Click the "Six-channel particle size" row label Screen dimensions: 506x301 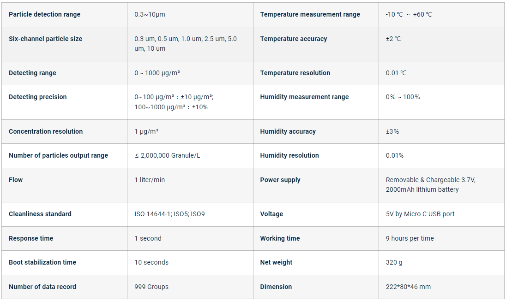point(45,39)
